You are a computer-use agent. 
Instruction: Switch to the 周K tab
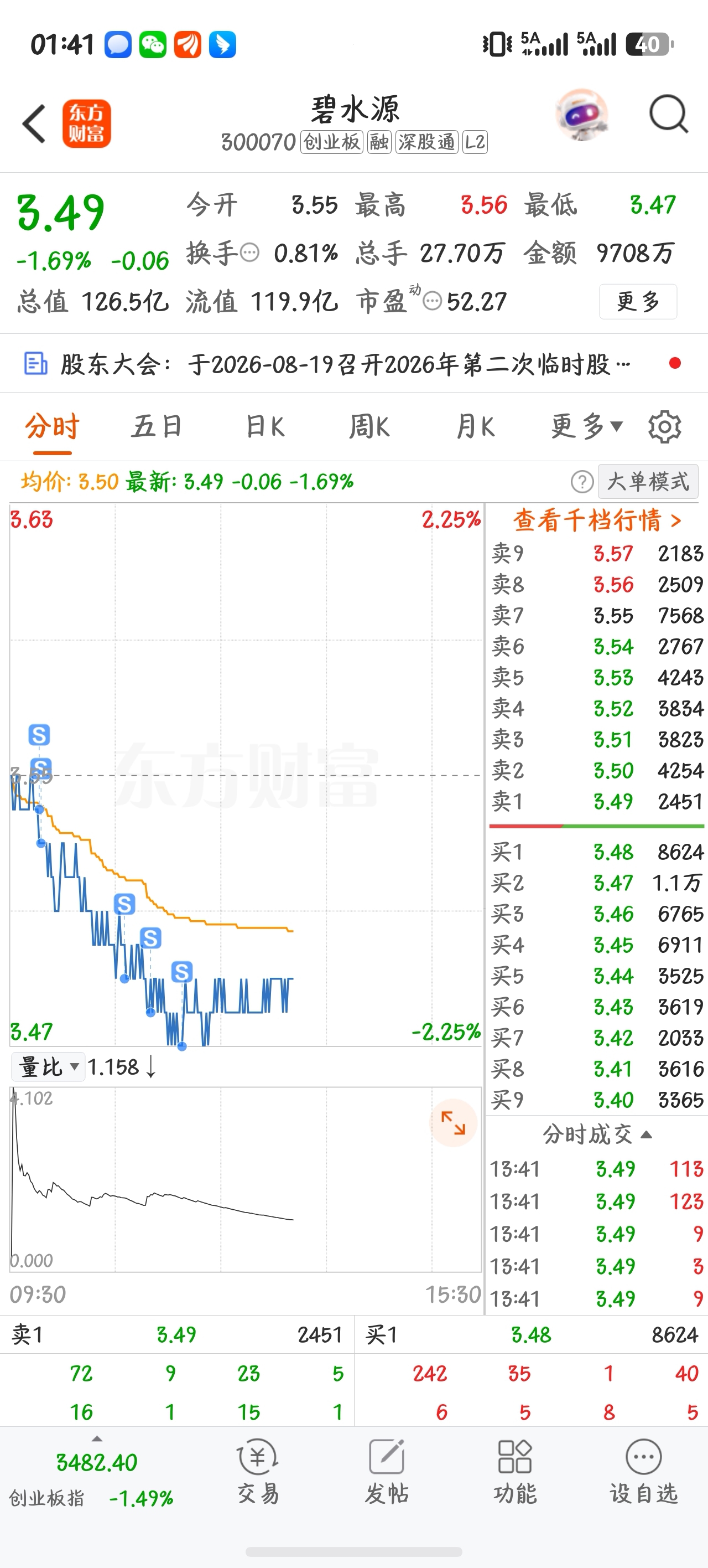369,426
